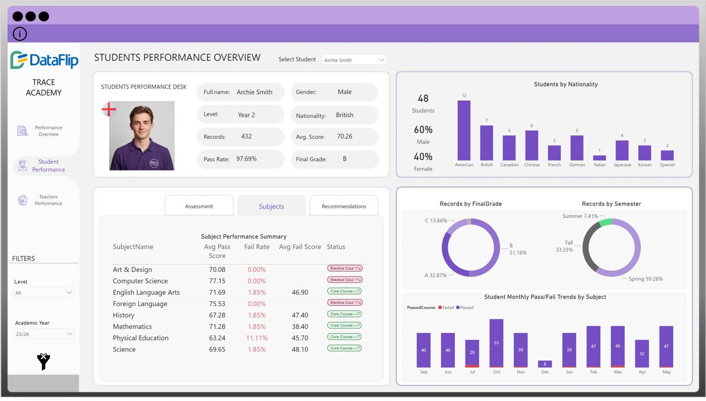Go to Teachers Performance page
The width and height of the screenshot is (706, 401).
(48, 200)
